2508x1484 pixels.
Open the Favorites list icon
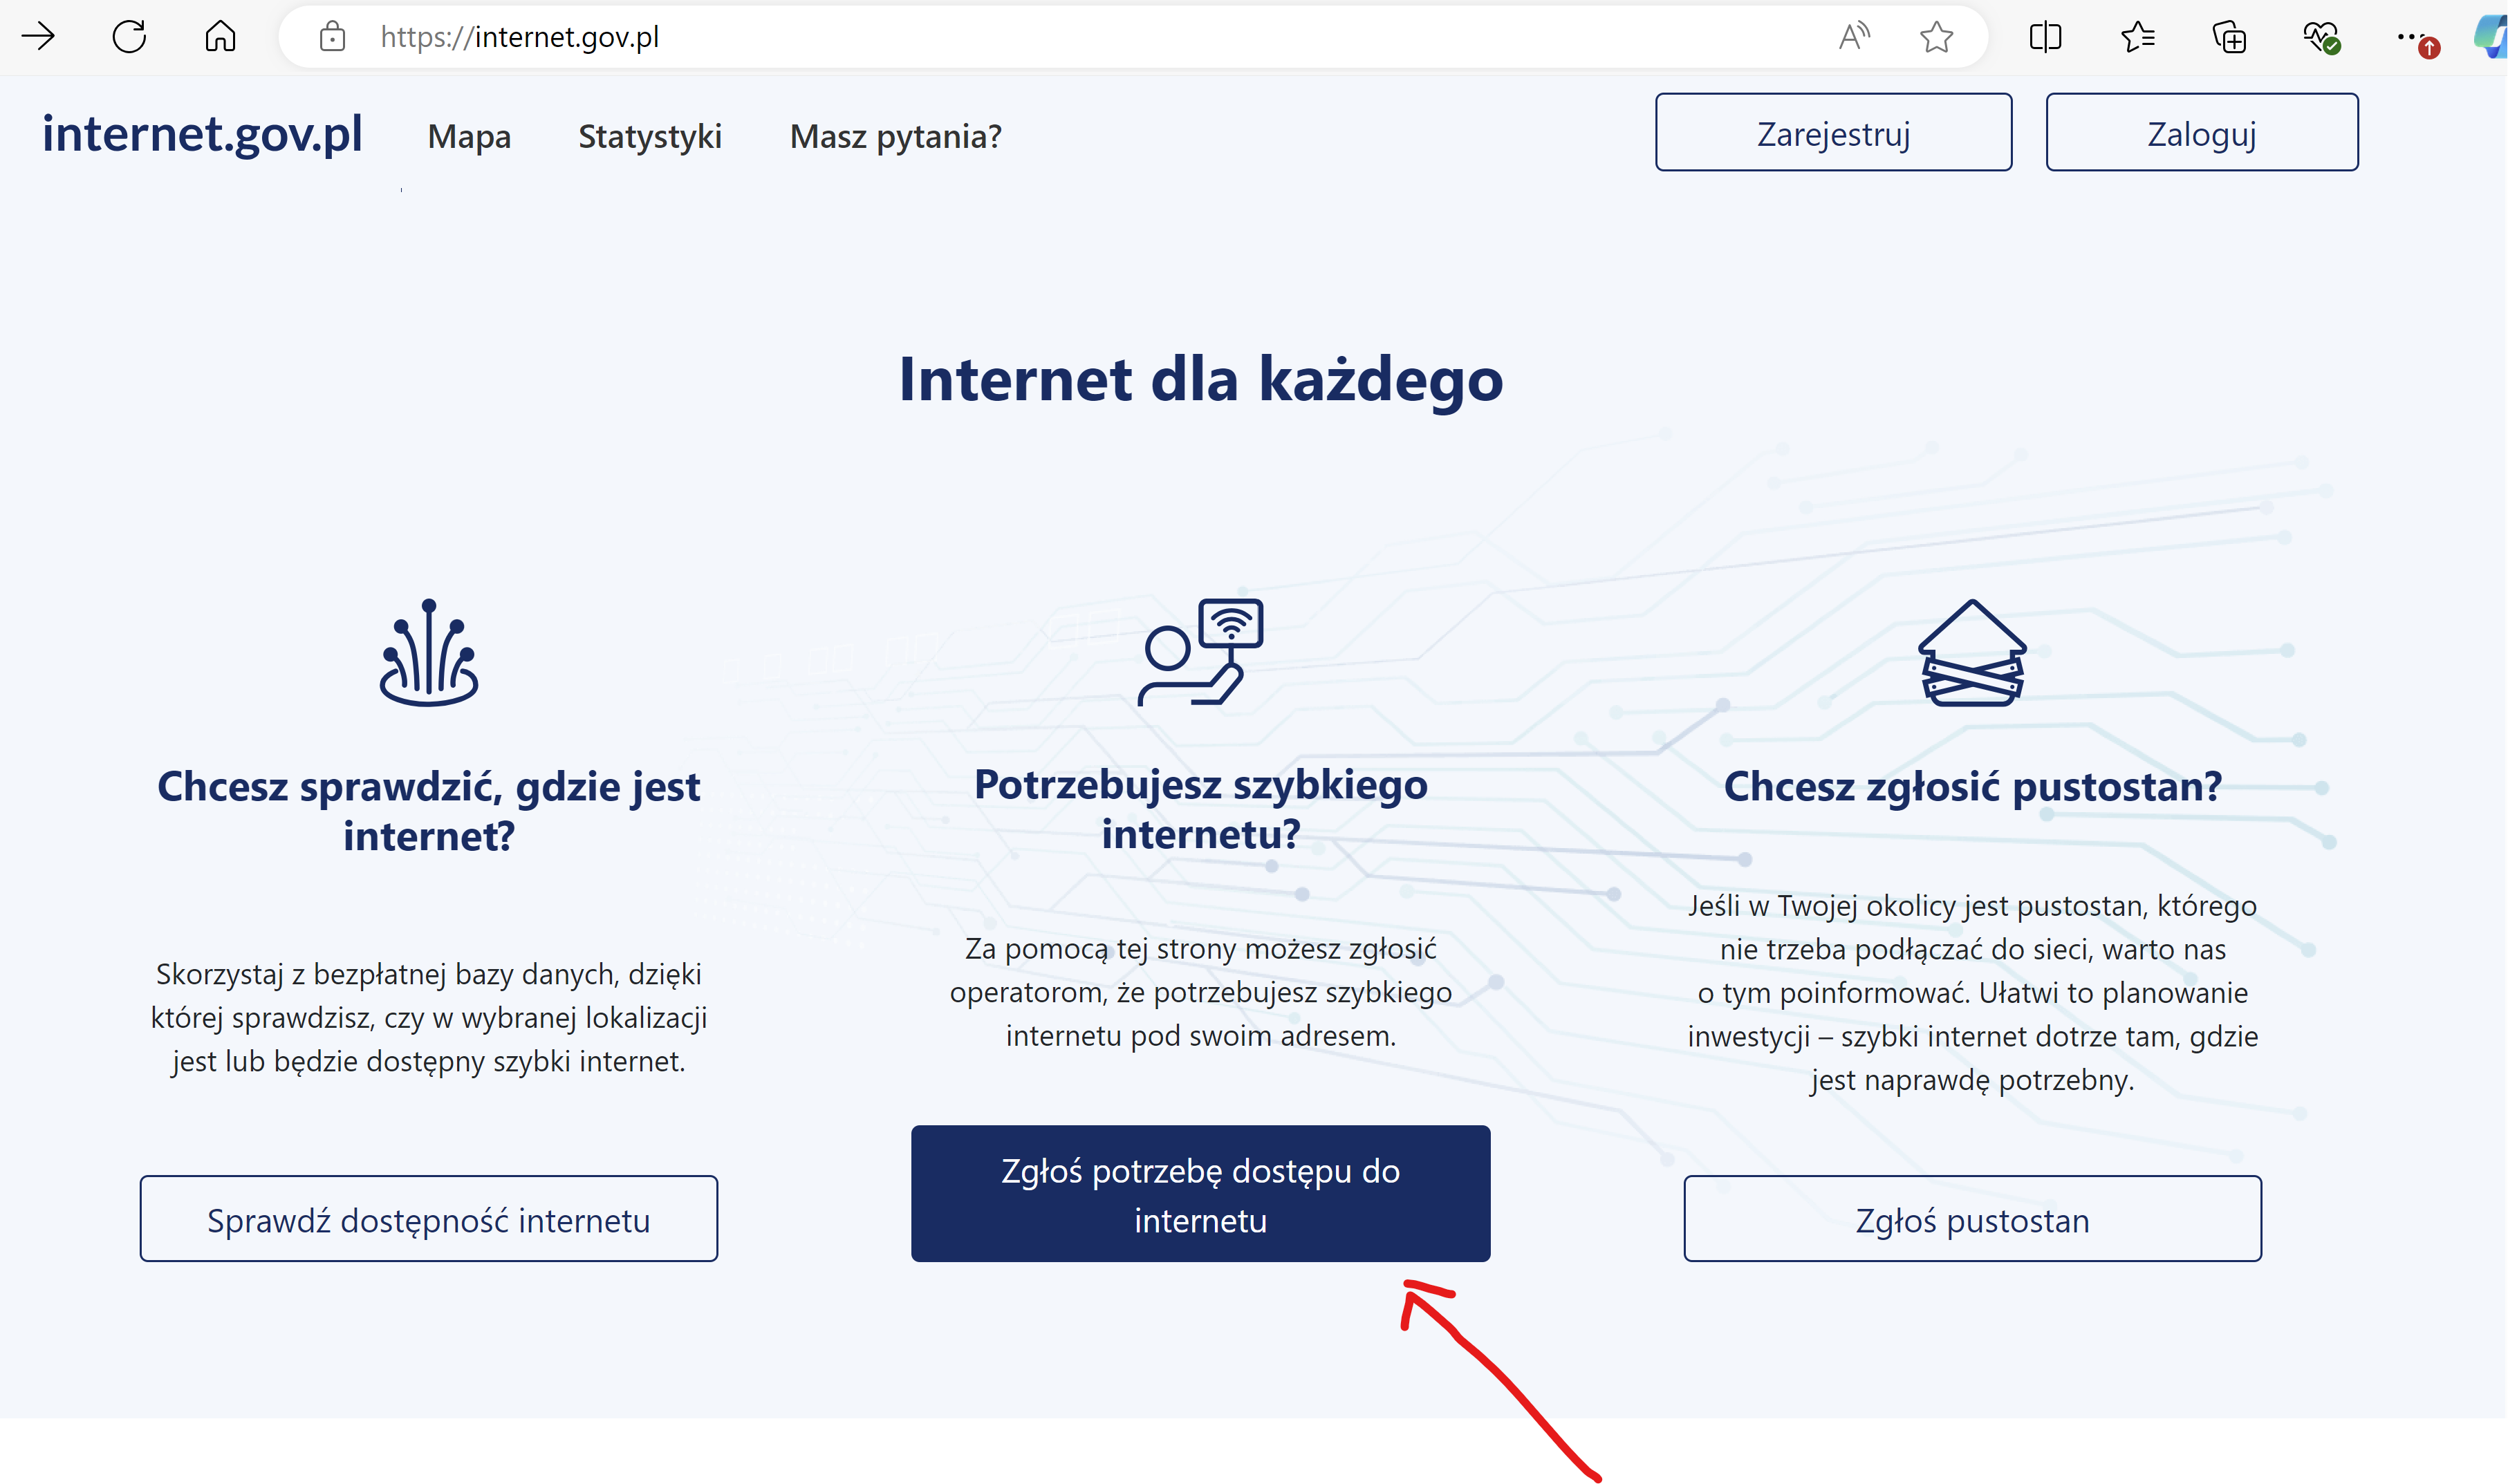click(x=2137, y=37)
